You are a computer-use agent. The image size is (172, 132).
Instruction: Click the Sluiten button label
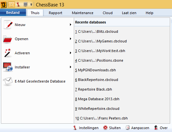click(x=115, y=128)
